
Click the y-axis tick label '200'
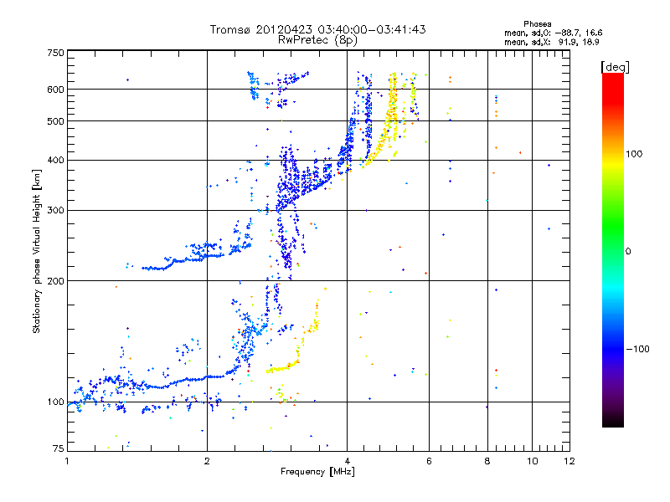(x=55, y=281)
